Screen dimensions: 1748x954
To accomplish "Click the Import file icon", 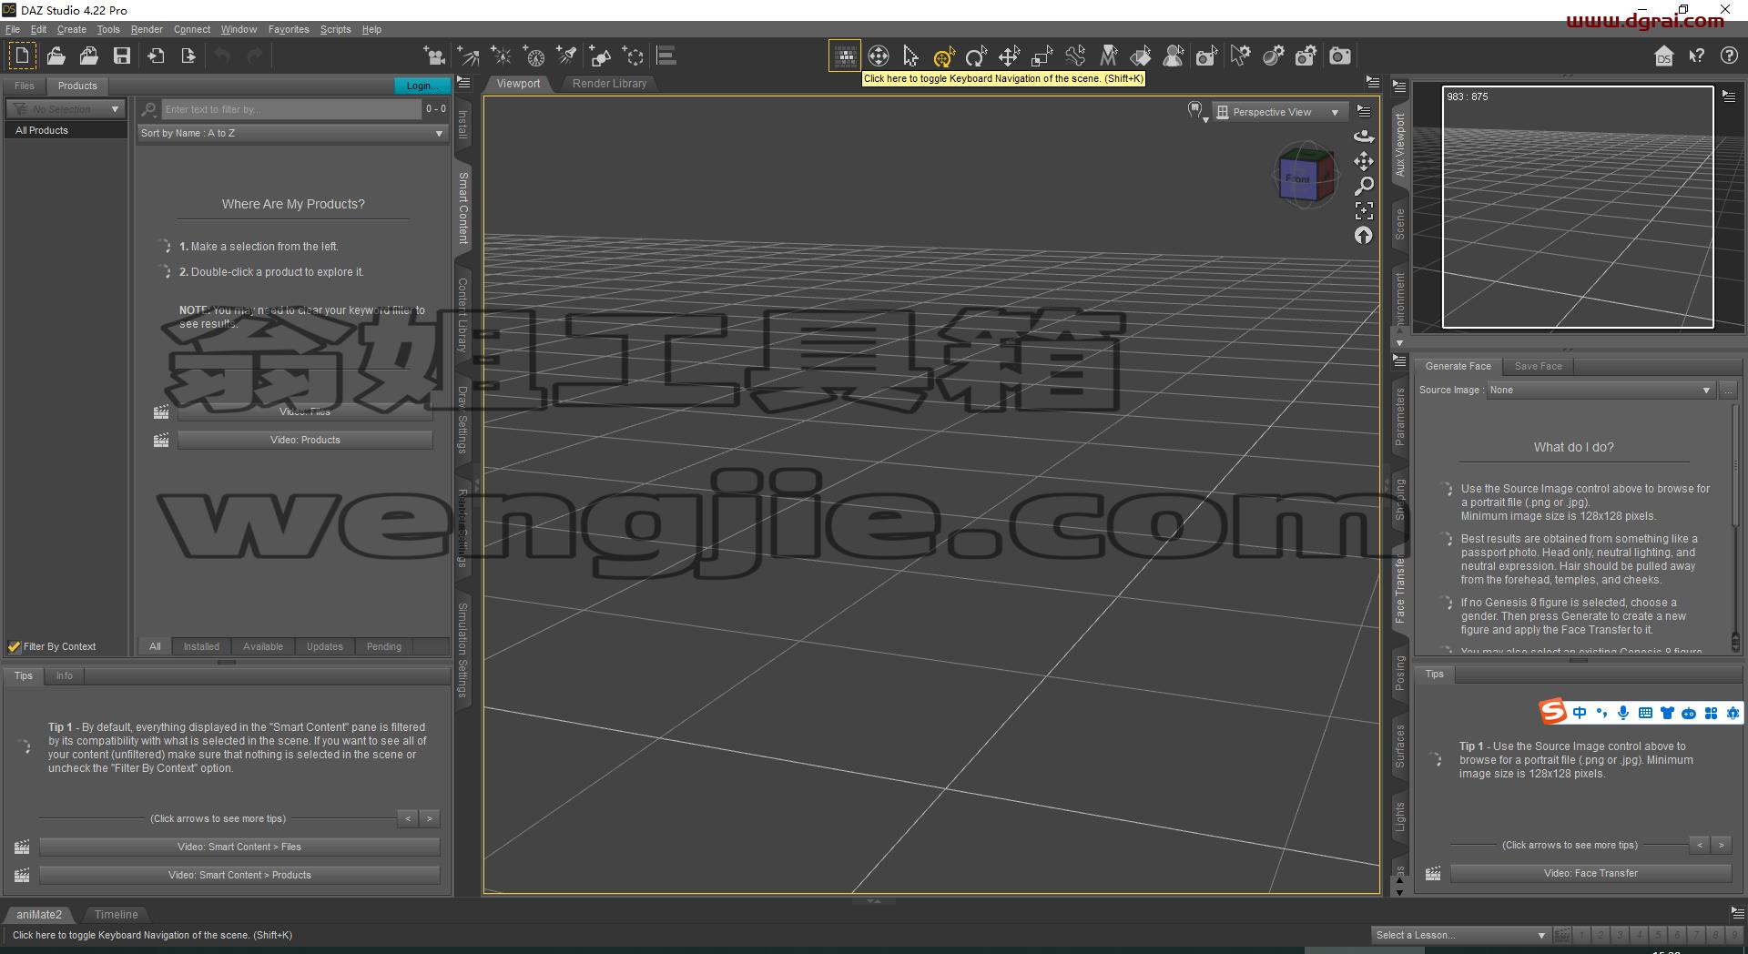I will tap(156, 56).
